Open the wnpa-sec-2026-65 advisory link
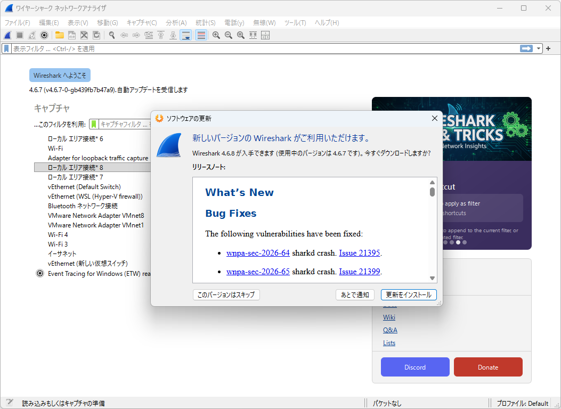Image resolution: width=561 pixels, height=409 pixels. 258,272
